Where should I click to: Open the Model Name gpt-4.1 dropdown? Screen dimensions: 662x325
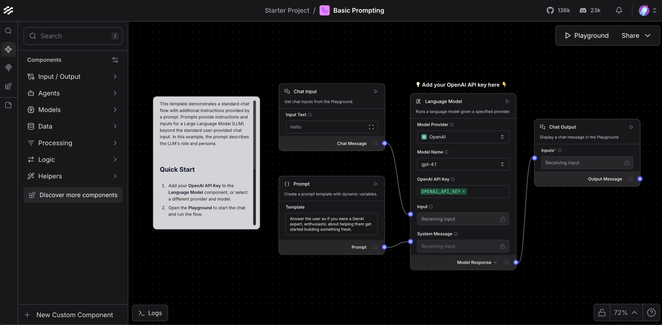click(x=463, y=164)
